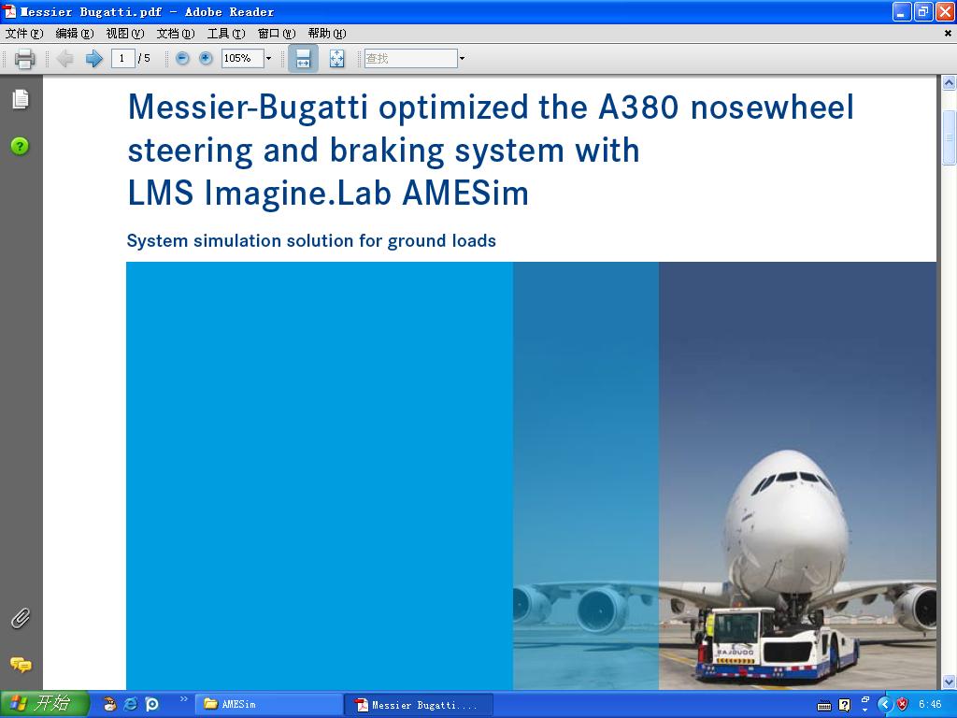
Task: Click the vertical scrollbar down arrow
Action: pyautogui.click(x=949, y=682)
